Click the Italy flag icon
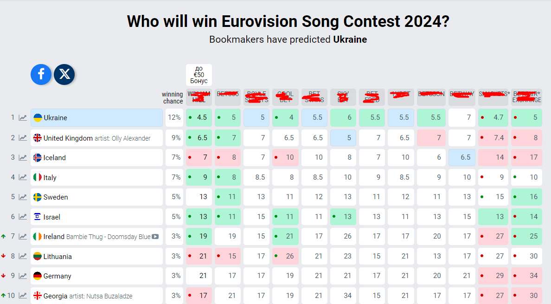551x304 pixels. (38, 177)
